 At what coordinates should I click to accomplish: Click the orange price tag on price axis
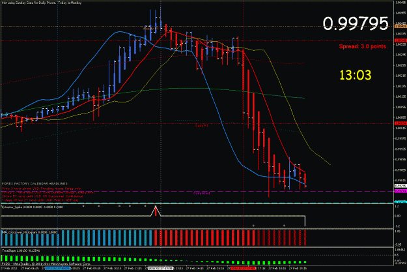[400, 26]
